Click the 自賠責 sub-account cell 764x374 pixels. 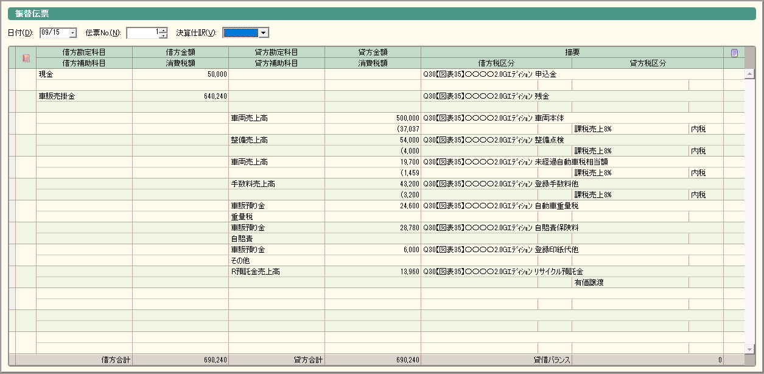[276, 239]
